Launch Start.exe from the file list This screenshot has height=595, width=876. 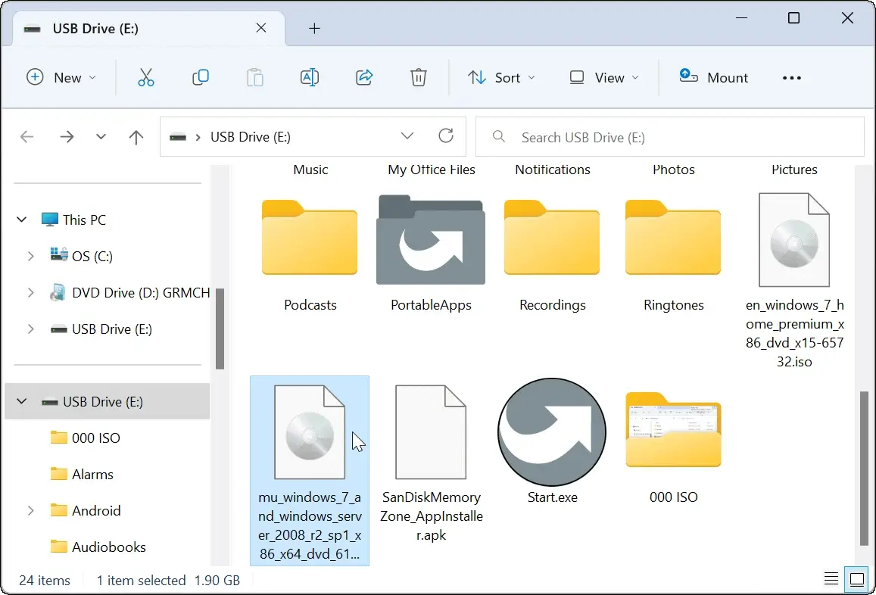point(552,432)
